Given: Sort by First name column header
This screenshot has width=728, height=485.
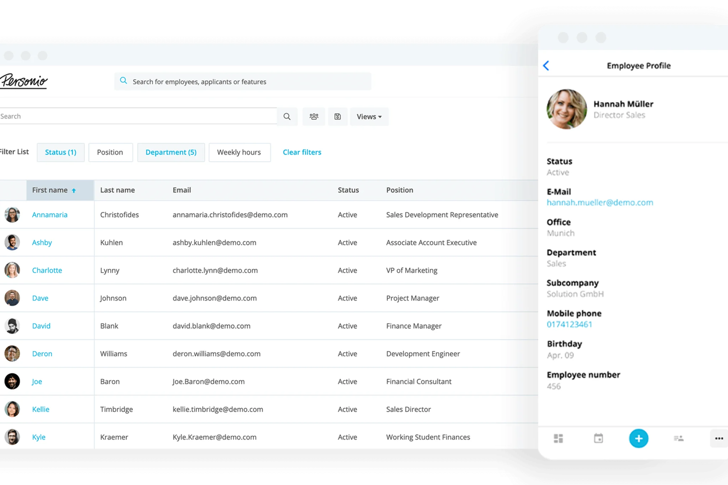Looking at the screenshot, I should pyautogui.click(x=60, y=190).
